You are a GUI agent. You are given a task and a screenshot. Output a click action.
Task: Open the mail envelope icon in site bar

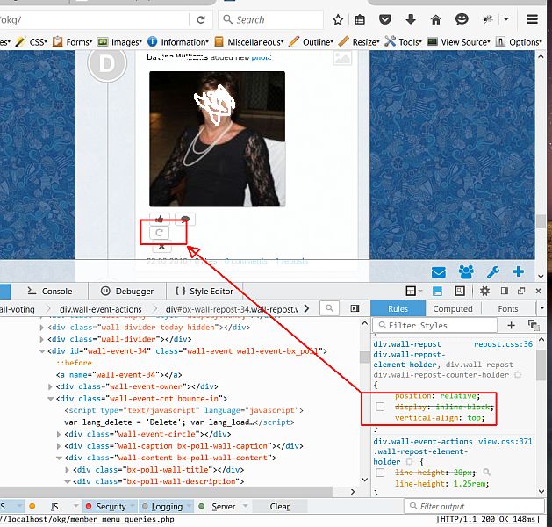pos(438,271)
